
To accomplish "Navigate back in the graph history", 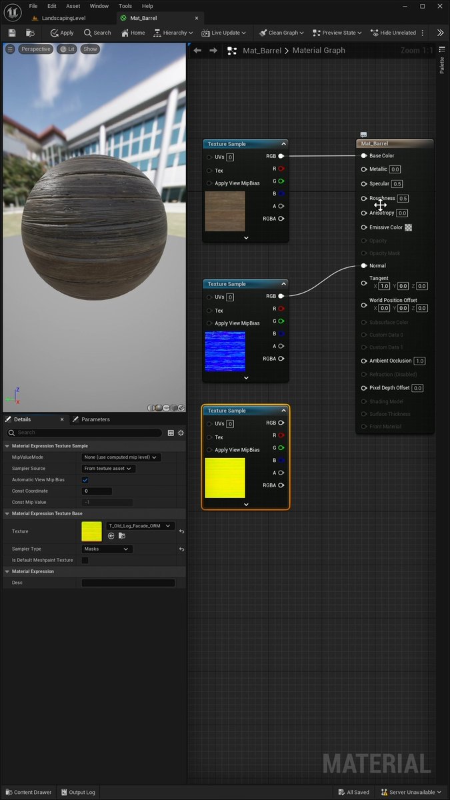I will point(197,51).
